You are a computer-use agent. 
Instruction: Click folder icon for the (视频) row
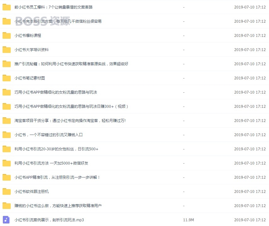[7, 106]
